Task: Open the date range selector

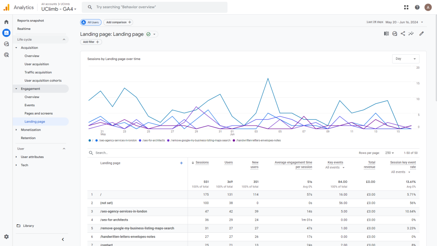Action: (x=395, y=21)
